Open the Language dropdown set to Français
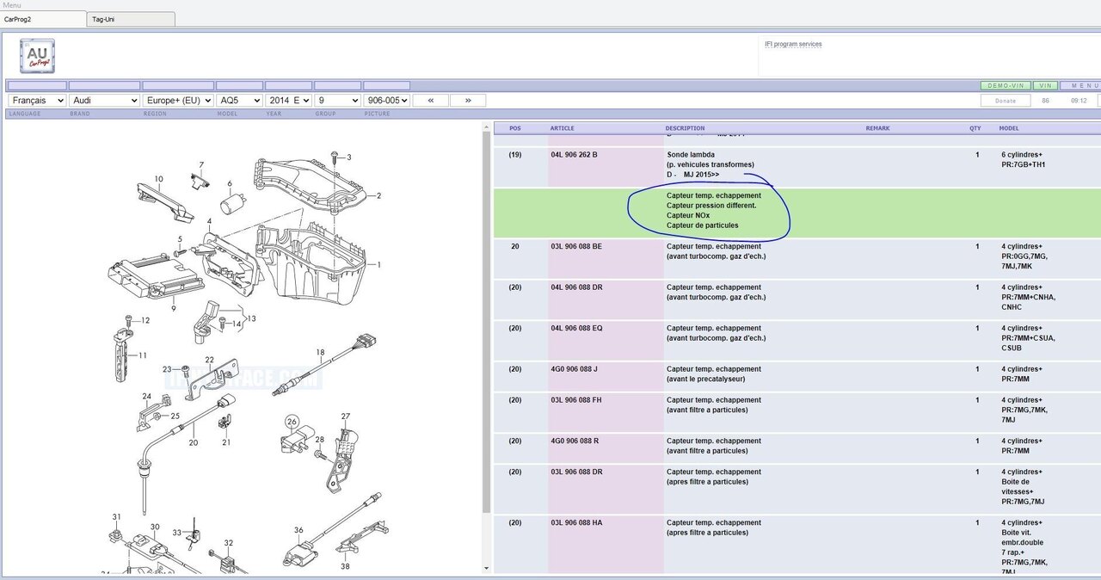The height and width of the screenshot is (580, 1101). click(x=37, y=101)
